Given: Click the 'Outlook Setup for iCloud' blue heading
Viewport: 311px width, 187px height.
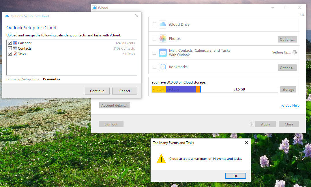Looking at the screenshot, I should click(x=31, y=28).
